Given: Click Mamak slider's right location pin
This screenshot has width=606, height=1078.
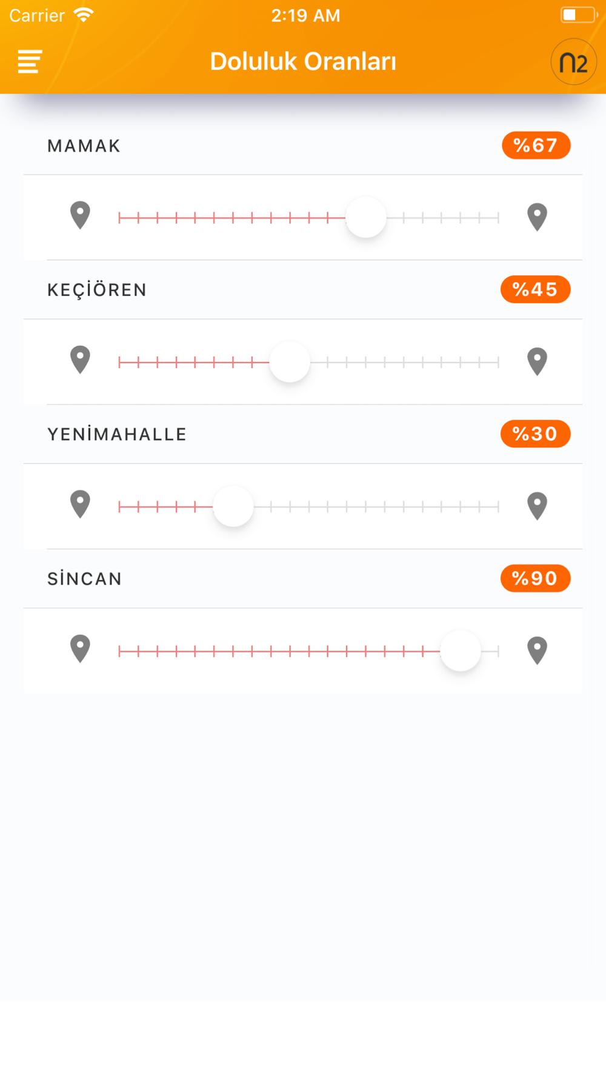Looking at the screenshot, I should point(537,218).
